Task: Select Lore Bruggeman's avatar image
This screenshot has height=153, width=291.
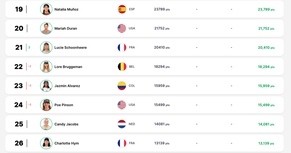Action: [46, 67]
